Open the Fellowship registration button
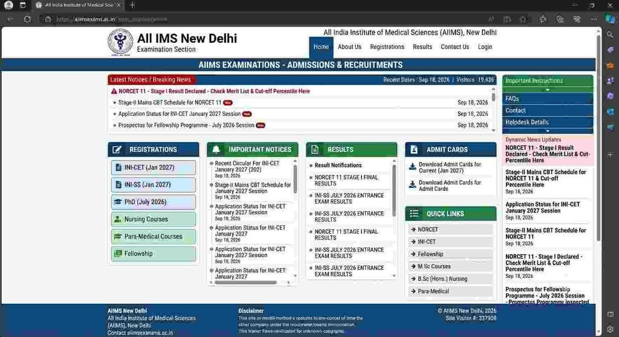619x337 pixels. coord(153,254)
